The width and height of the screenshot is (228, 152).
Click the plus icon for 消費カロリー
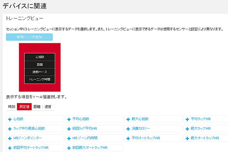[x=128, y=129]
